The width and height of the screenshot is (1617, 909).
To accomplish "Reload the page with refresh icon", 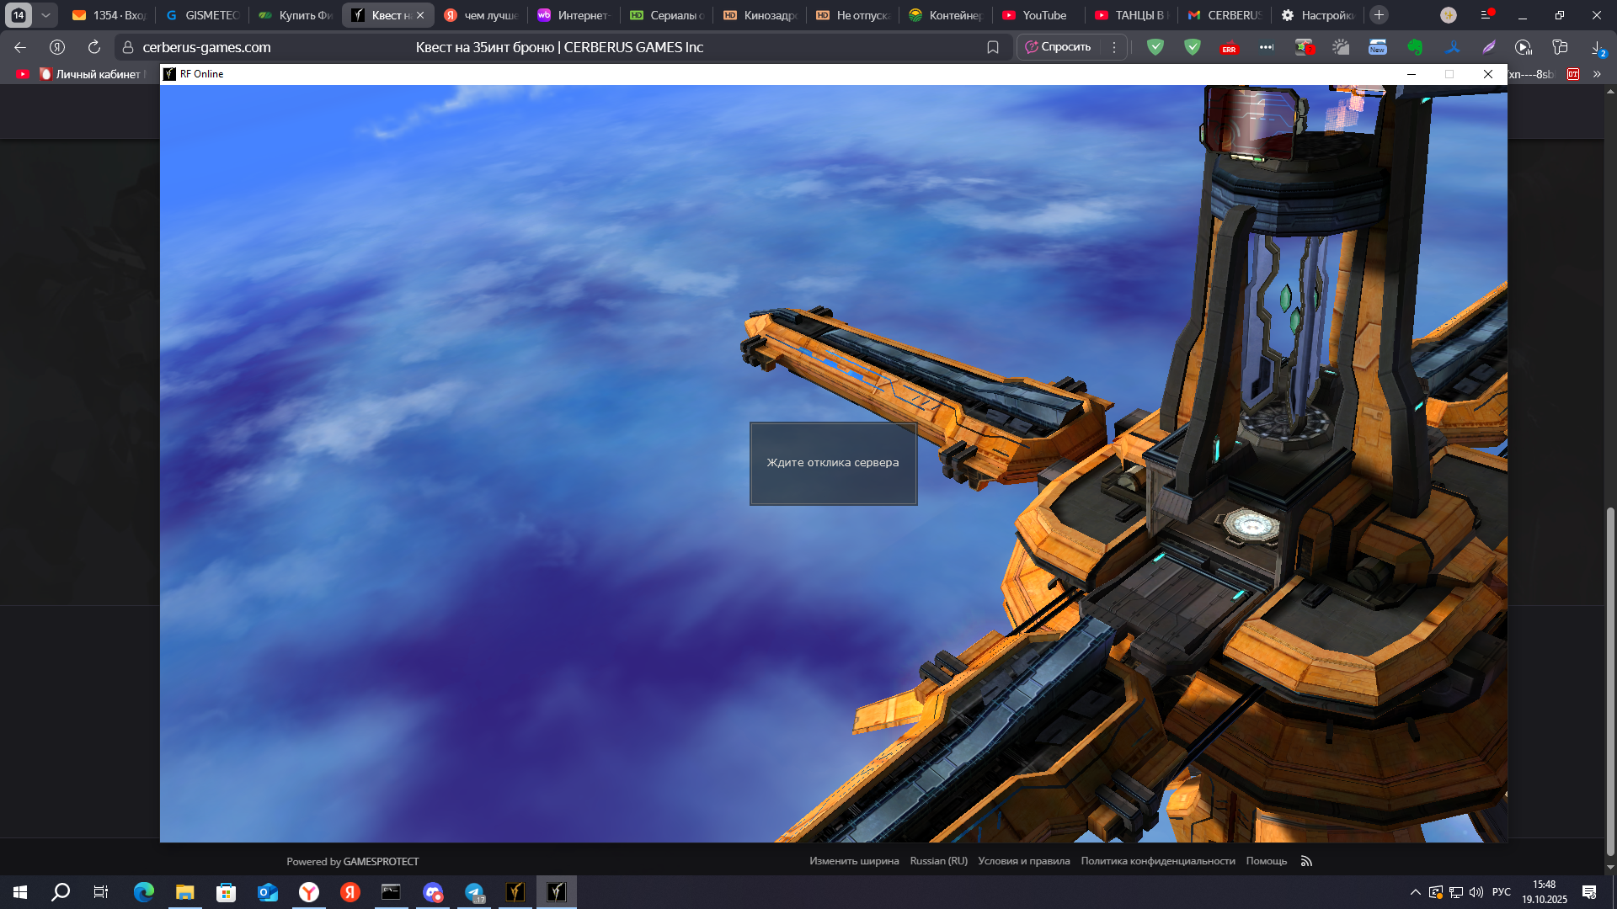I will [x=94, y=48].
